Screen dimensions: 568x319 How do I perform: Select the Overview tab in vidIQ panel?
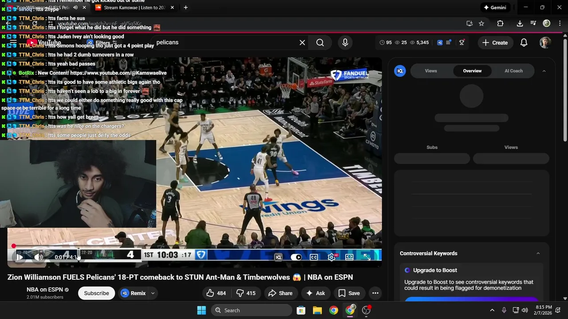tap(472, 71)
